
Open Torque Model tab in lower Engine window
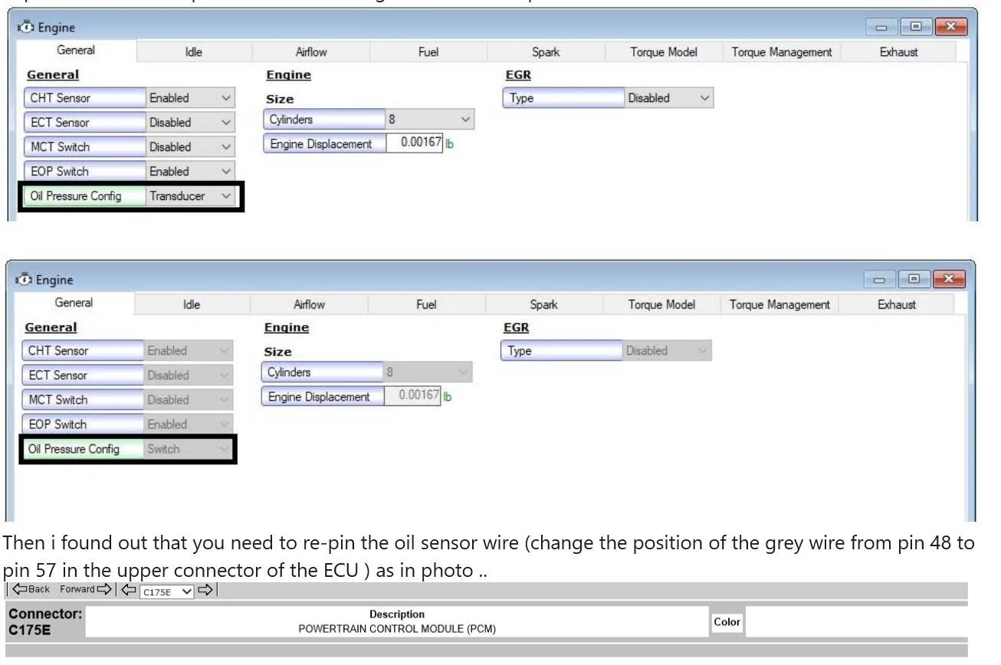click(x=661, y=305)
